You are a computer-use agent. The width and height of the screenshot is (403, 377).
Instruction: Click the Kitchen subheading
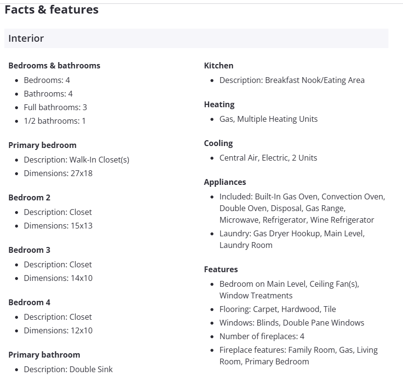[218, 66]
